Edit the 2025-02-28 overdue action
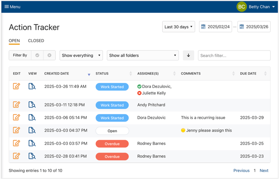This screenshot has width=279, height=180. [x=17, y=156]
